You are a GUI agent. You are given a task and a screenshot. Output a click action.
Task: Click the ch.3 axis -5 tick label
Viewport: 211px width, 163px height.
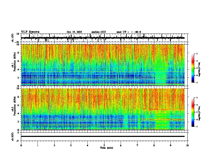(x=18, y=141)
